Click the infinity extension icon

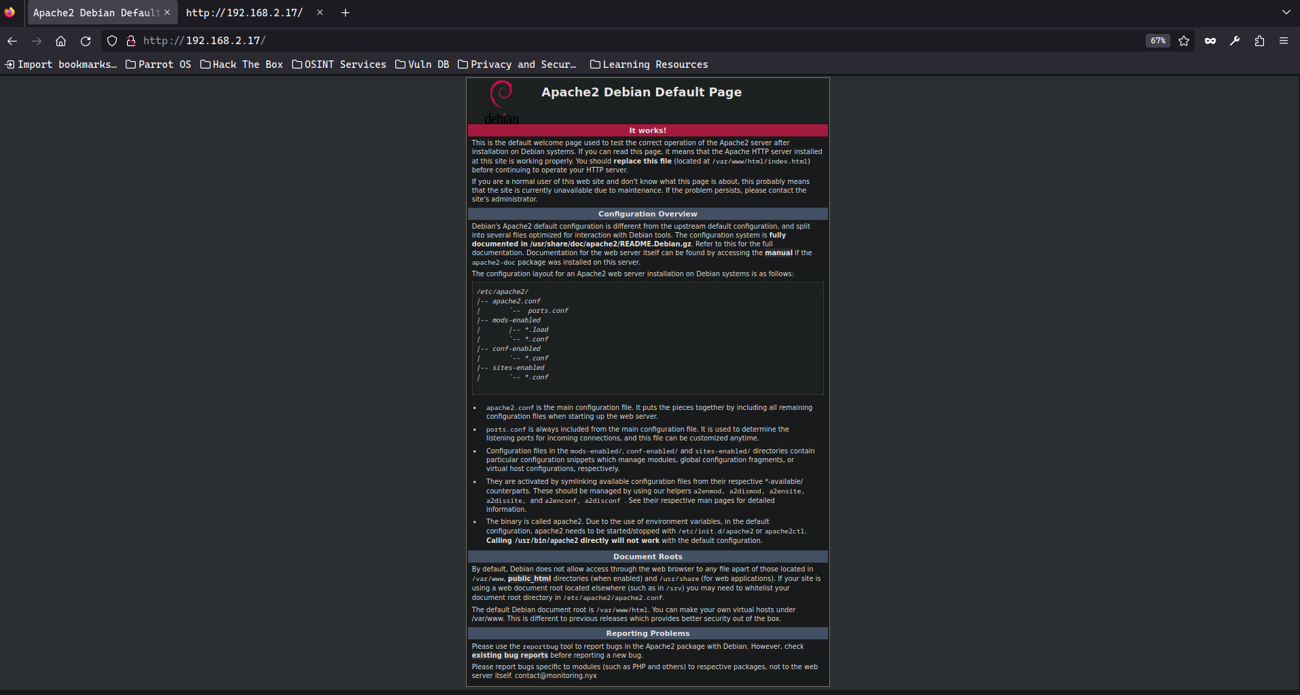(x=1210, y=41)
